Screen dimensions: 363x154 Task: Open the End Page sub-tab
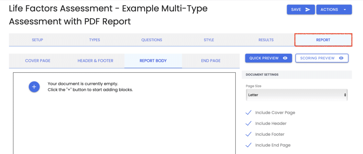pos(211,61)
